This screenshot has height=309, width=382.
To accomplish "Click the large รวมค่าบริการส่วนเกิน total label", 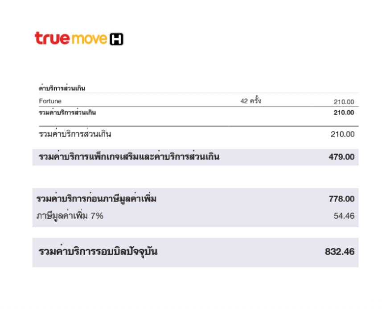I will [75, 134].
